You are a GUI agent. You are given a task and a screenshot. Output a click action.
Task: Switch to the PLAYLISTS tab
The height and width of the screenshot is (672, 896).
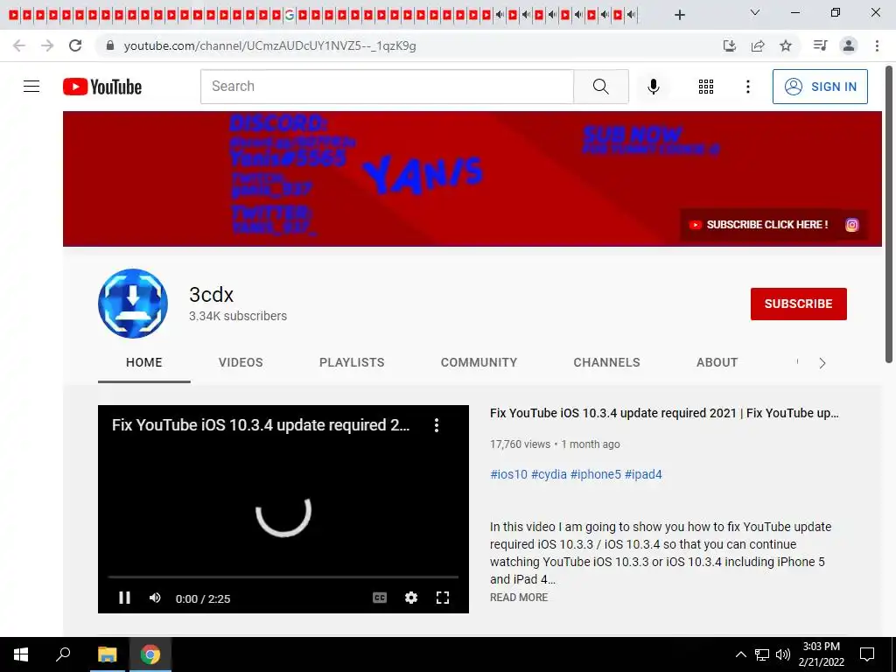click(352, 362)
